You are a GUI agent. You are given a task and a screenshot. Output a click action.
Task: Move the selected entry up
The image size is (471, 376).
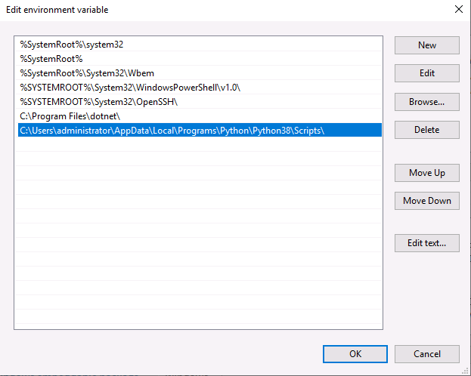[427, 173]
